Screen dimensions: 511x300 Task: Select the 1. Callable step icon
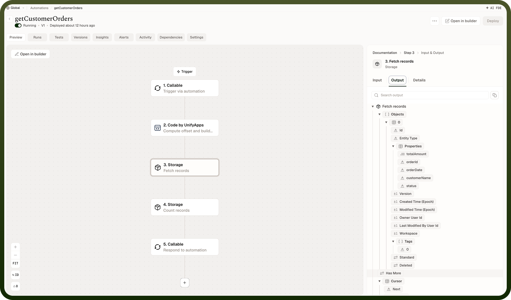[x=158, y=88]
